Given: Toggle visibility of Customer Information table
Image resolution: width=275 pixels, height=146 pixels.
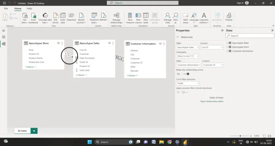Looking at the screenshot, I should [160, 44].
